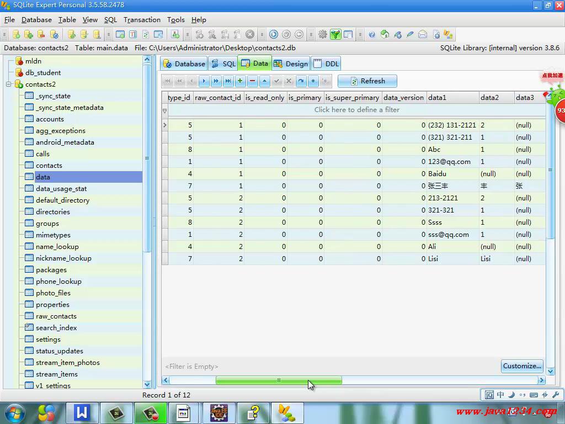Click the green plus insert record button
565x424 pixels.
240,81
